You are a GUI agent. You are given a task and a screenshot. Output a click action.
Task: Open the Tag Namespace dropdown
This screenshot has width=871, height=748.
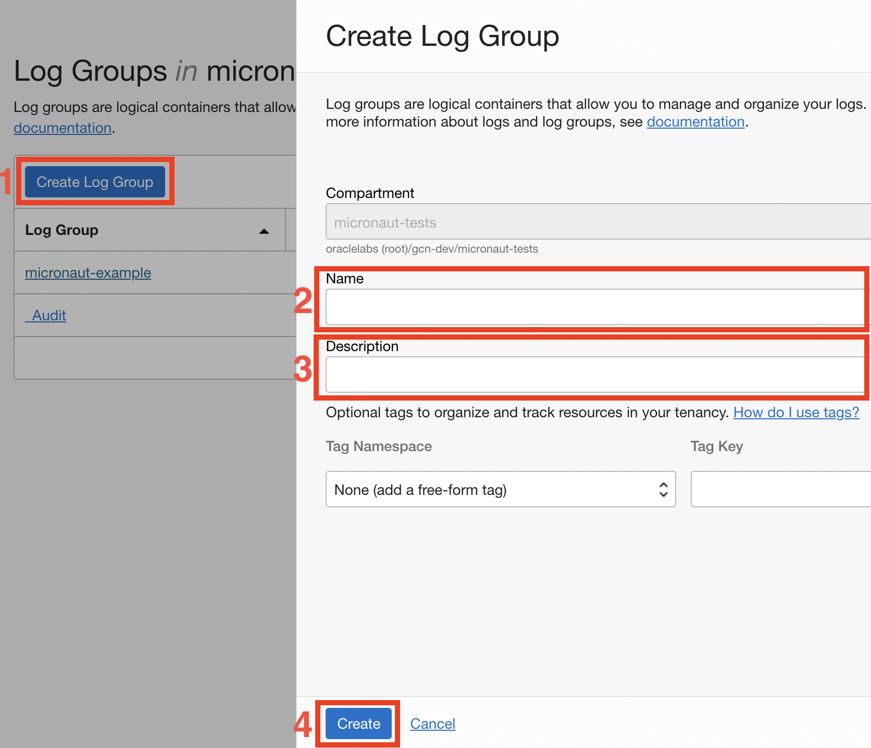[x=500, y=489]
